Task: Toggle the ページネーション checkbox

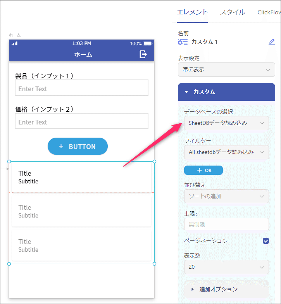Action: [266, 241]
